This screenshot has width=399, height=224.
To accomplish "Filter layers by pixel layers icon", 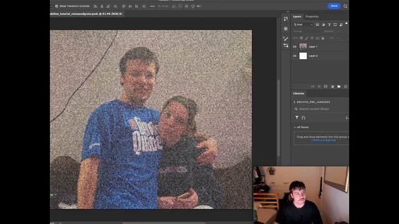I will 317,24.
